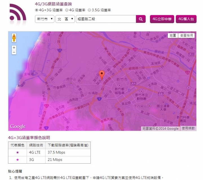Open Street View pegman icon
203x180 pixels.
pos(14,38)
